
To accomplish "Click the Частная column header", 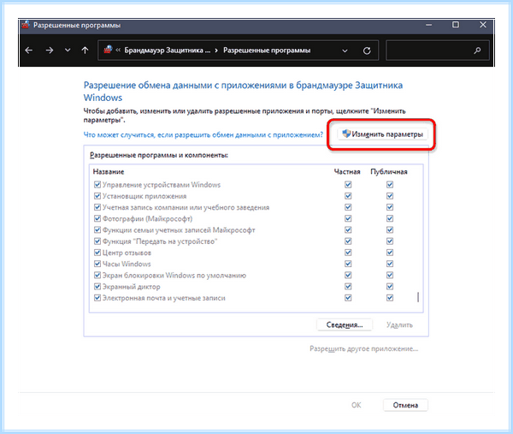I will [x=347, y=172].
